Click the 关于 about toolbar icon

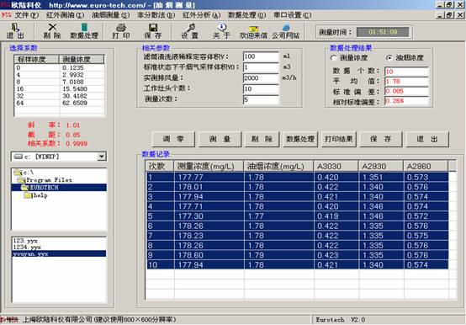(x=221, y=31)
